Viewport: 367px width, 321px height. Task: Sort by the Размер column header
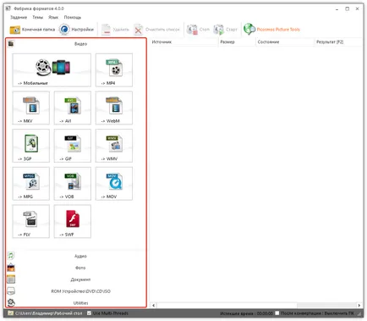(237, 42)
